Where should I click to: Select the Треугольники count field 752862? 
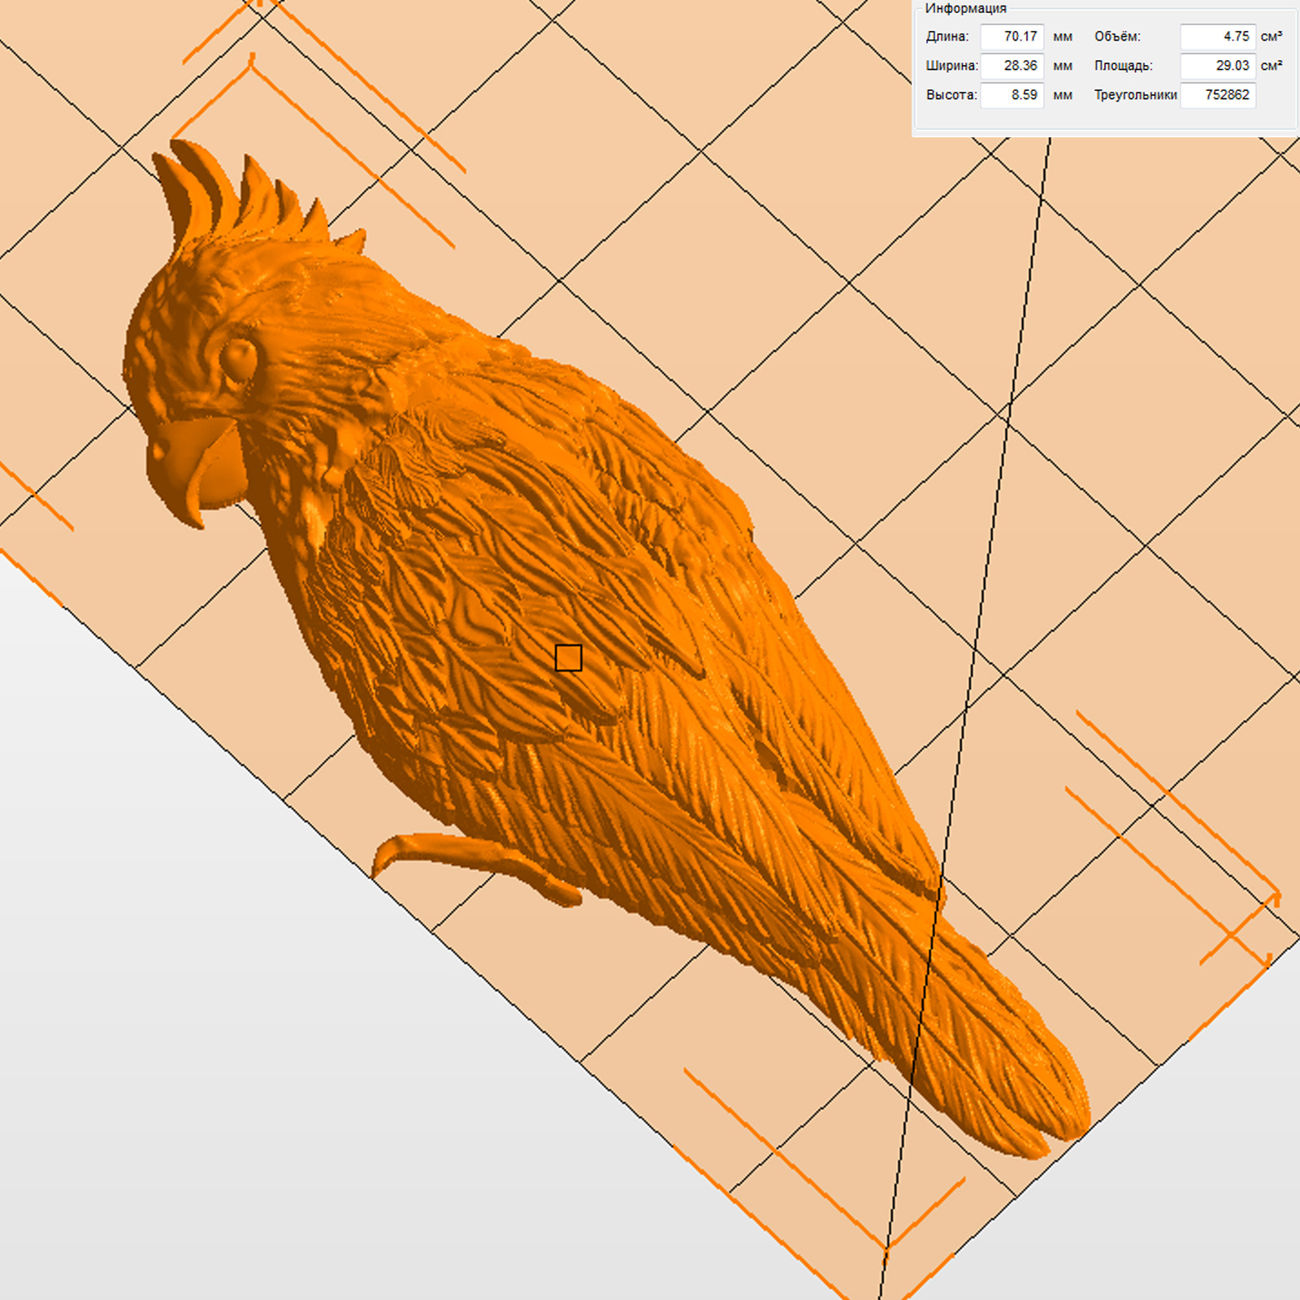click(x=1217, y=95)
